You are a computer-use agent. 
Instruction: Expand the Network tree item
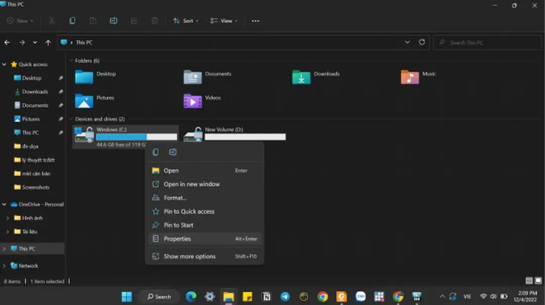pyautogui.click(x=5, y=266)
